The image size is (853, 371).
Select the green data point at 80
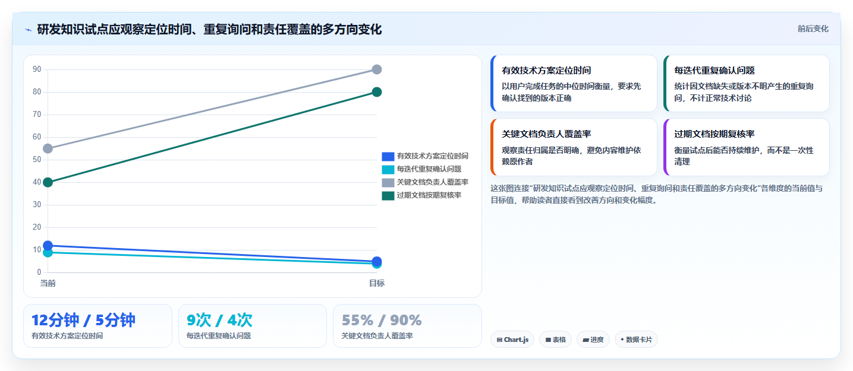(377, 92)
